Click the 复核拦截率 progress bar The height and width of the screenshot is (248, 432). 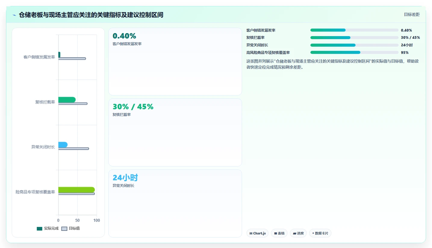click(354, 38)
